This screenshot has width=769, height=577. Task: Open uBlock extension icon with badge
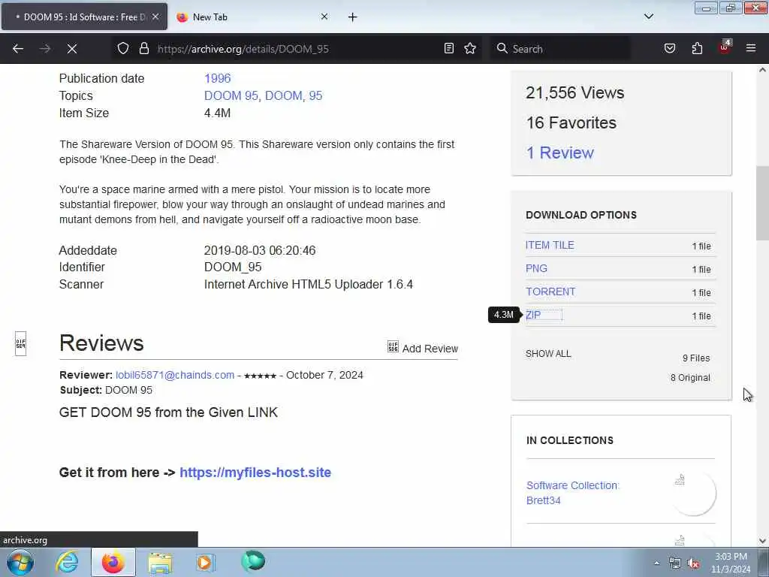coord(725,47)
